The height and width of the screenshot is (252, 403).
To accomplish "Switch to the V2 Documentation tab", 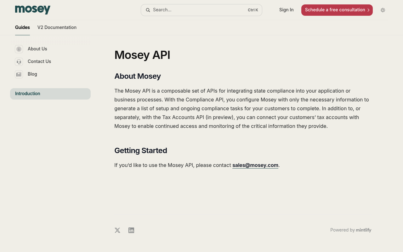I will pos(57,27).
